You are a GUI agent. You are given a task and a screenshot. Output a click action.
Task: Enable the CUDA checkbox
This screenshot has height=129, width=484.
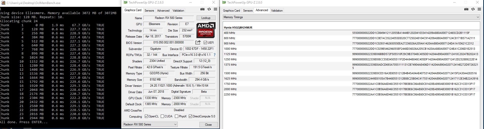pyautogui.click(x=163, y=116)
